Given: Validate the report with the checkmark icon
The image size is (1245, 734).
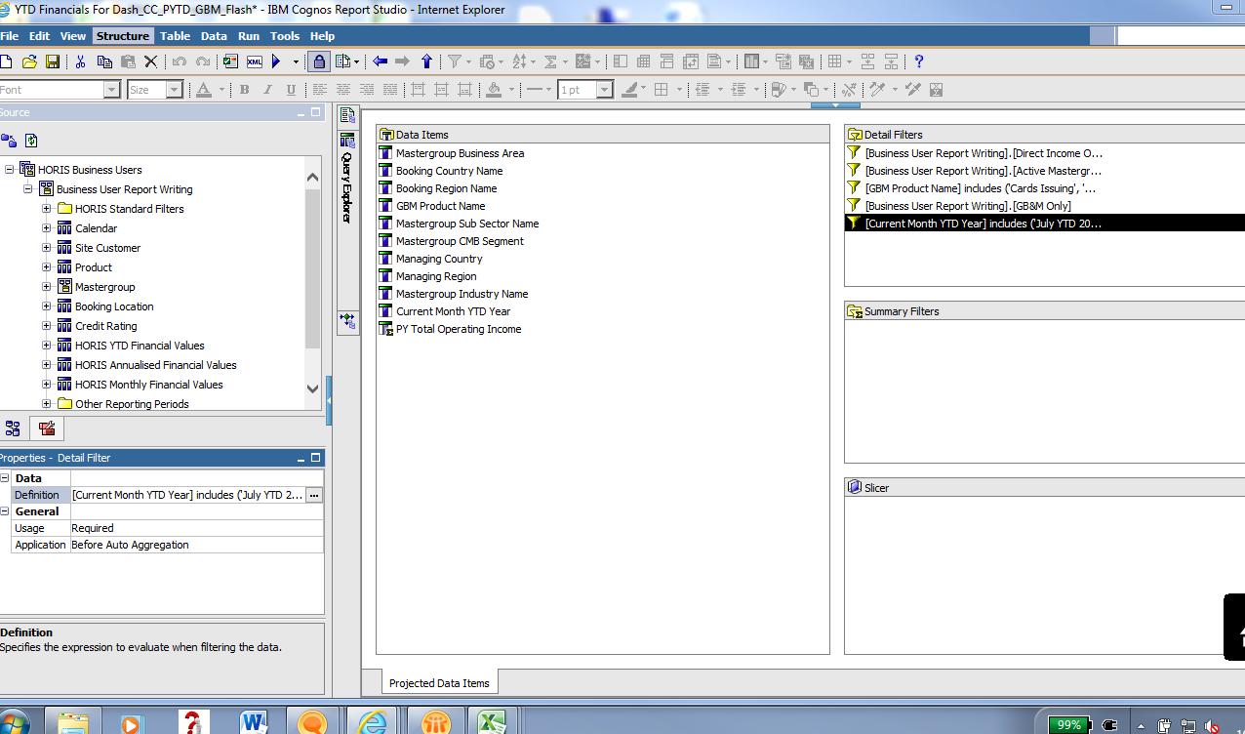Looking at the screenshot, I should 230,61.
